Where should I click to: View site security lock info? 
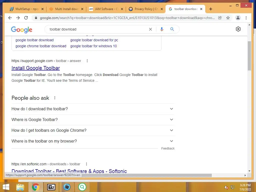point(36,18)
